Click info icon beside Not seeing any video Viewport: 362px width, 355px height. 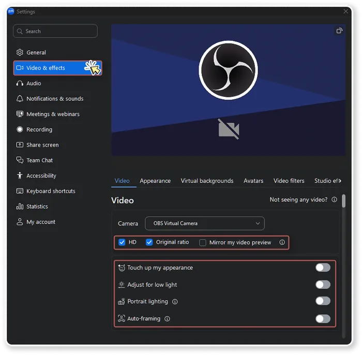(x=334, y=200)
